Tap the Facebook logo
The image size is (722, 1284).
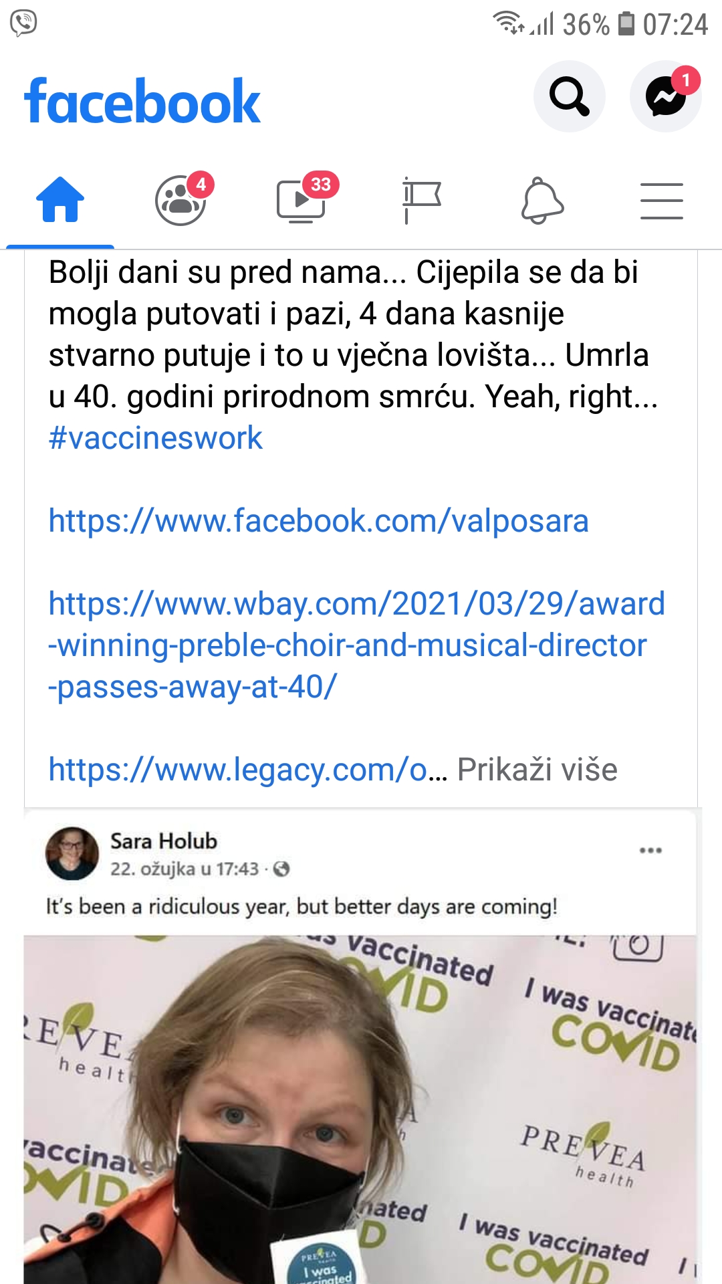click(x=142, y=101)
